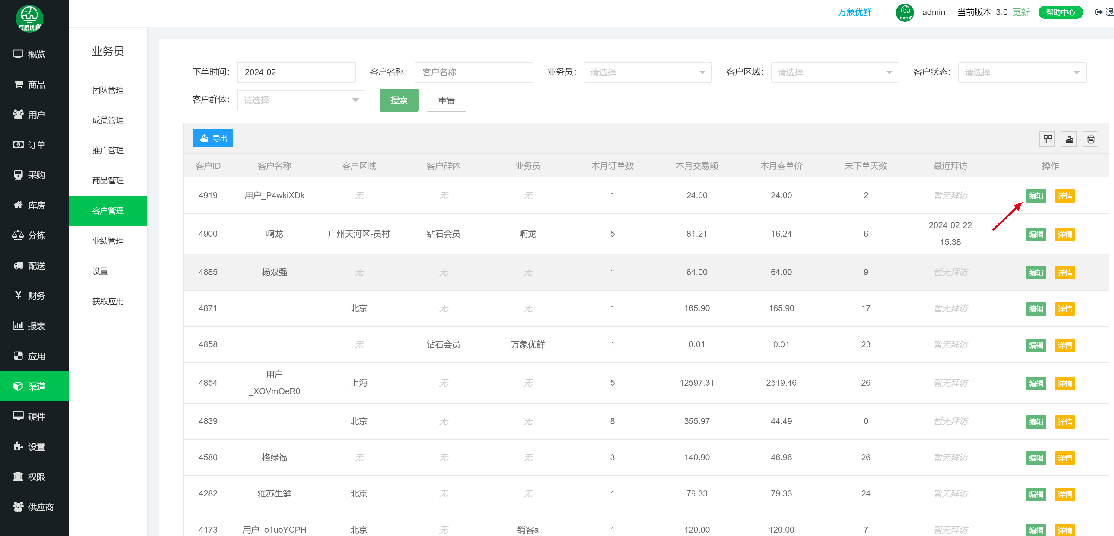Viewport: 1114px width, 536px height.
Task: Click the 万象优鲜 logo at top left
Action: click(29, 18)
